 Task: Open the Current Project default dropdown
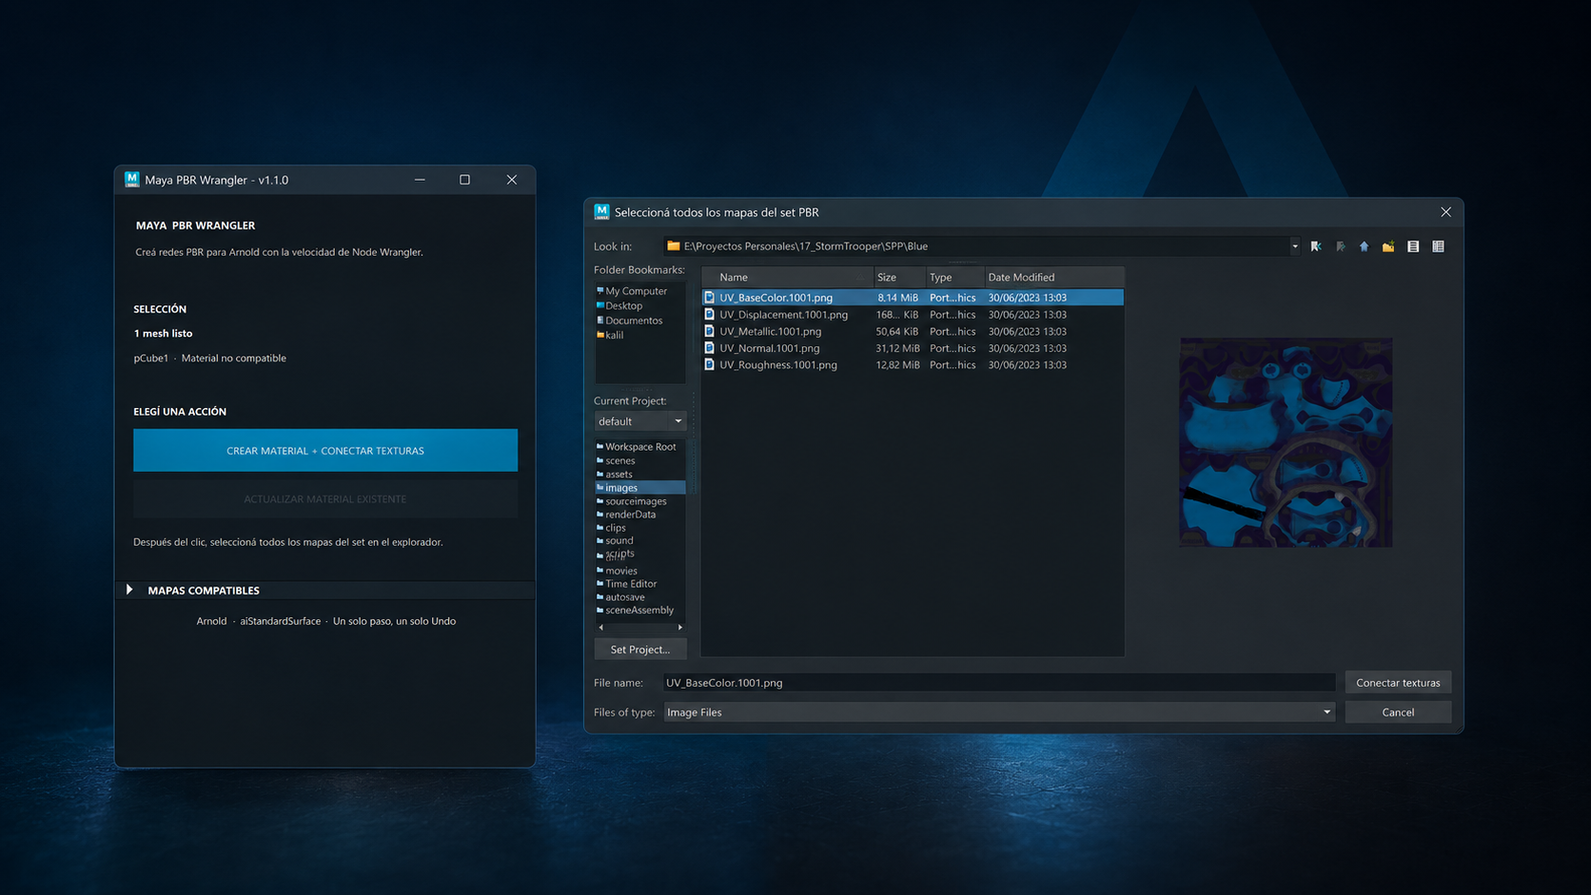point(639,421)
